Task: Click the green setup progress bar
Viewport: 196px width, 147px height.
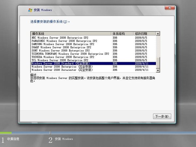Action: (x=6, y=133)
